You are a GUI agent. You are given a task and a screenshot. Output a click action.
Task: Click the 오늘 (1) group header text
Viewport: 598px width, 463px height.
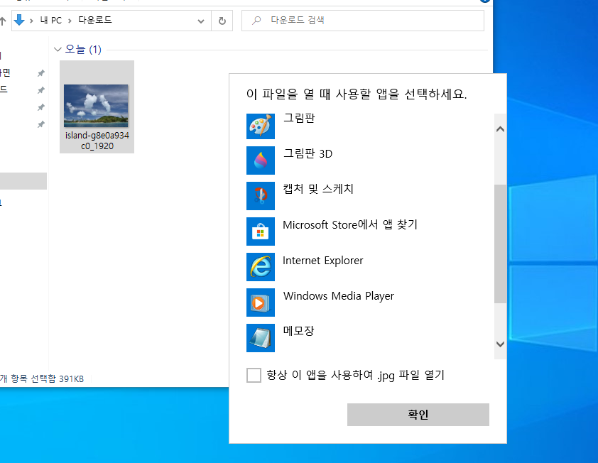point(83,49)
